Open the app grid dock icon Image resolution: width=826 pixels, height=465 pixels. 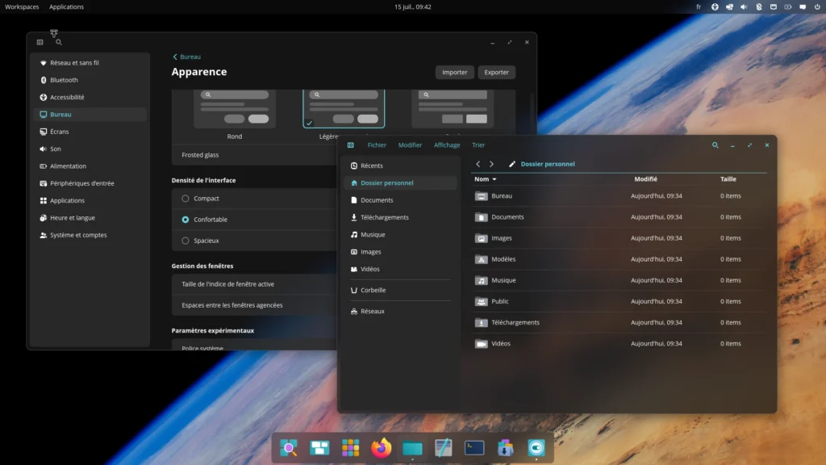pos(350,447)
